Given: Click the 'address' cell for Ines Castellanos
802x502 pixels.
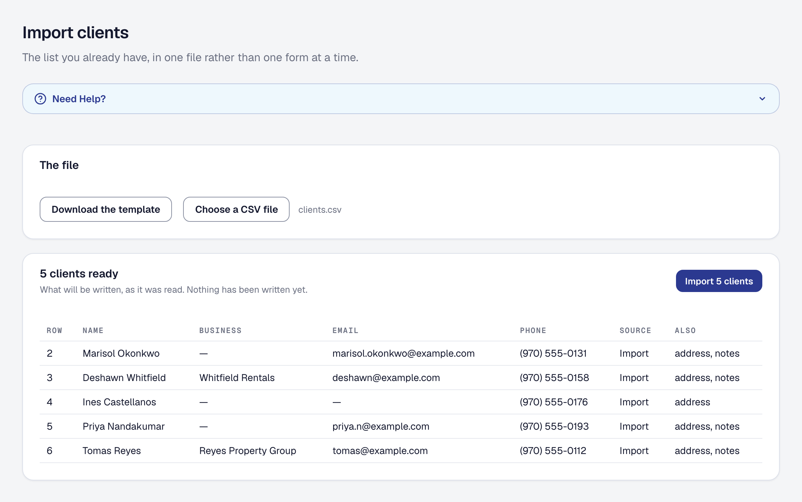Looking at the screenshot, I should (x=692, y=402).
